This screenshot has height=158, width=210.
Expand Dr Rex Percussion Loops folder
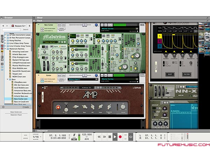(x=5, y=38)
